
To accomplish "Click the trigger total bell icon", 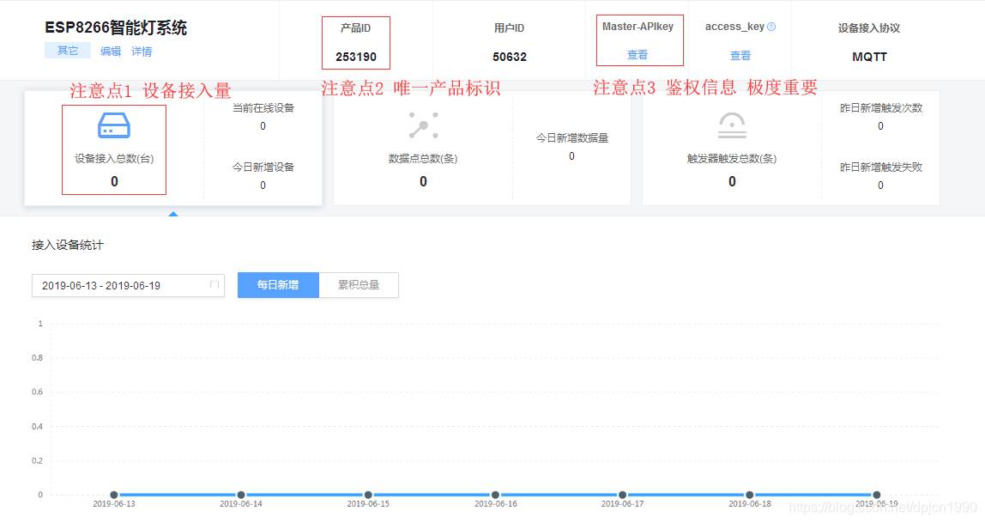I will [x=732, y=125].
